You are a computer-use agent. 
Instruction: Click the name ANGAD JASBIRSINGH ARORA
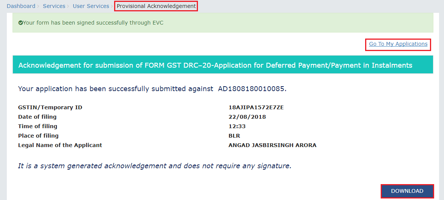[272, 145]
